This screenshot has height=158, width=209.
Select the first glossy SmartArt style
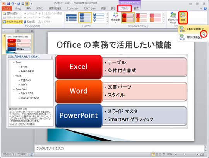128,18
